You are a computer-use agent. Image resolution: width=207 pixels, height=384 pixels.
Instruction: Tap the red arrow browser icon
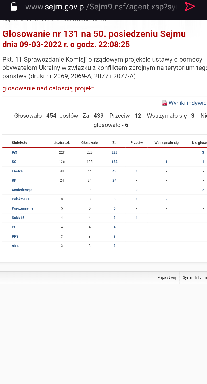click(190, 7)
